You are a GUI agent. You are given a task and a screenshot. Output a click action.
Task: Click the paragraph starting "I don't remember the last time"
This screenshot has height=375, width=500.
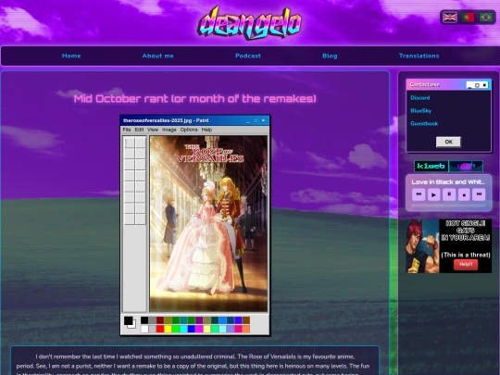coord(194,365)
